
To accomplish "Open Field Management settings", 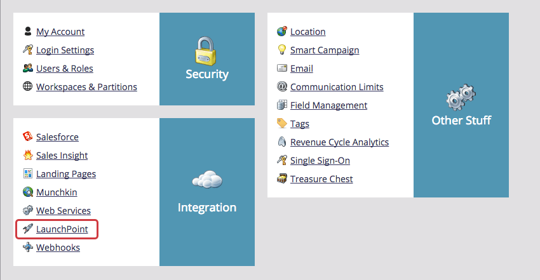I will [x=328, y=105].
